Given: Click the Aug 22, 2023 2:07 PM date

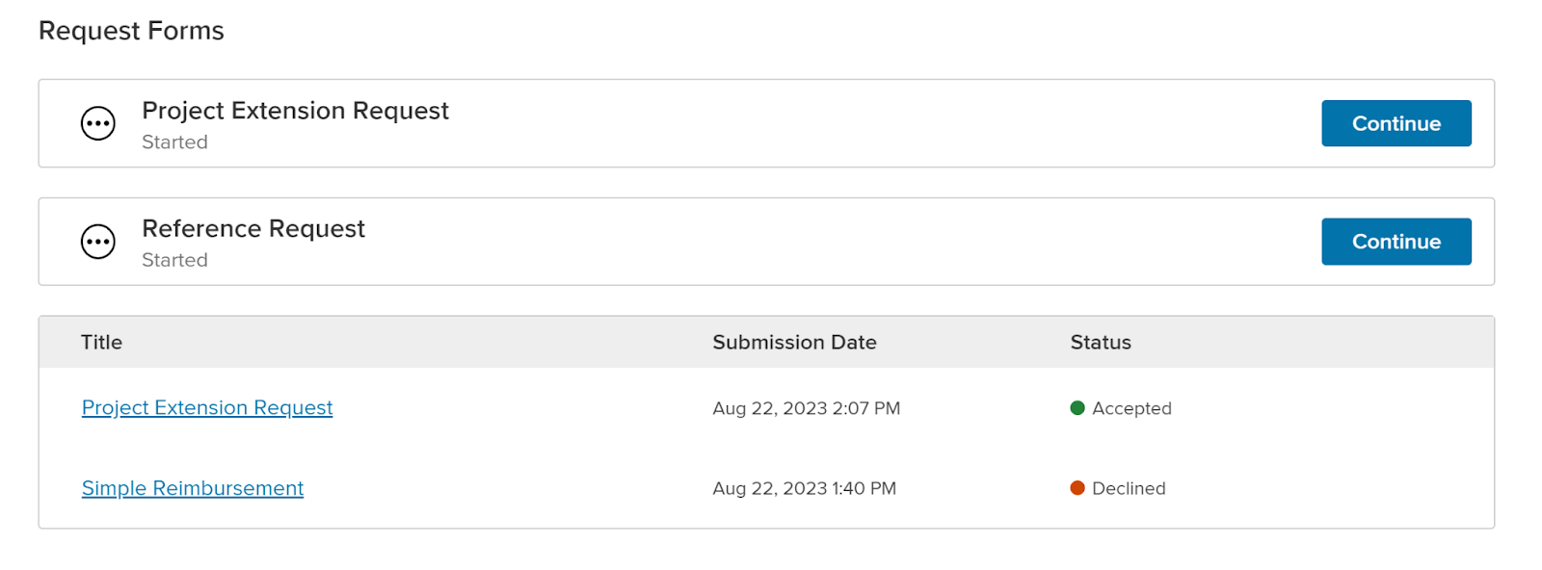Looking at the screenshot, I should click(x=806, y=408).
